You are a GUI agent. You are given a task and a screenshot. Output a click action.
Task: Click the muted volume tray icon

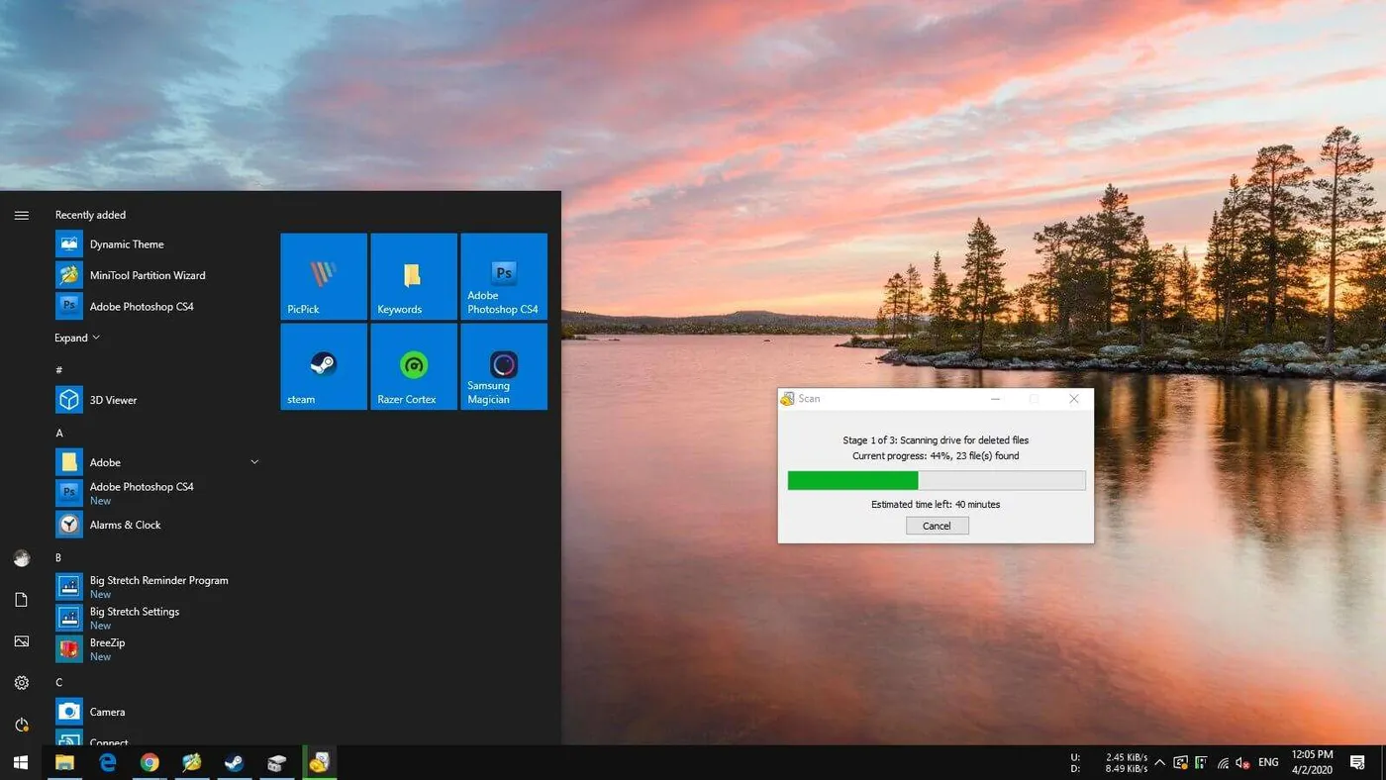(x=1242, y=763)
